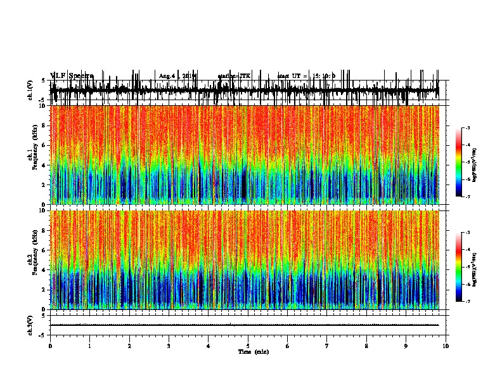Image resolution: width=502 pixels, height=388 pixels.
Task: Click the "-3" tick on ch.1 colorbar
Action: pyautogui.click(x=467, y=127)
